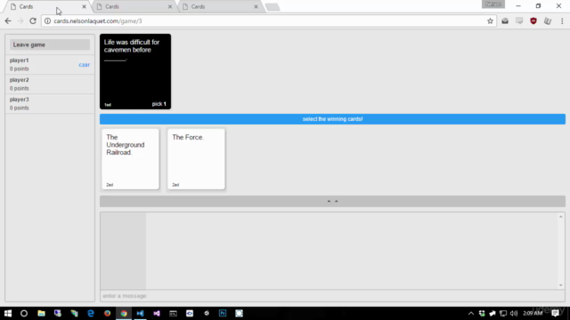Open File Explorer from taskbar
This screenshot has width=570, height=320.
point(41,313)
